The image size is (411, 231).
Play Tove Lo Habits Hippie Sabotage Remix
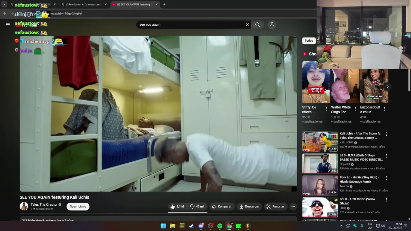tap(320, 185)
